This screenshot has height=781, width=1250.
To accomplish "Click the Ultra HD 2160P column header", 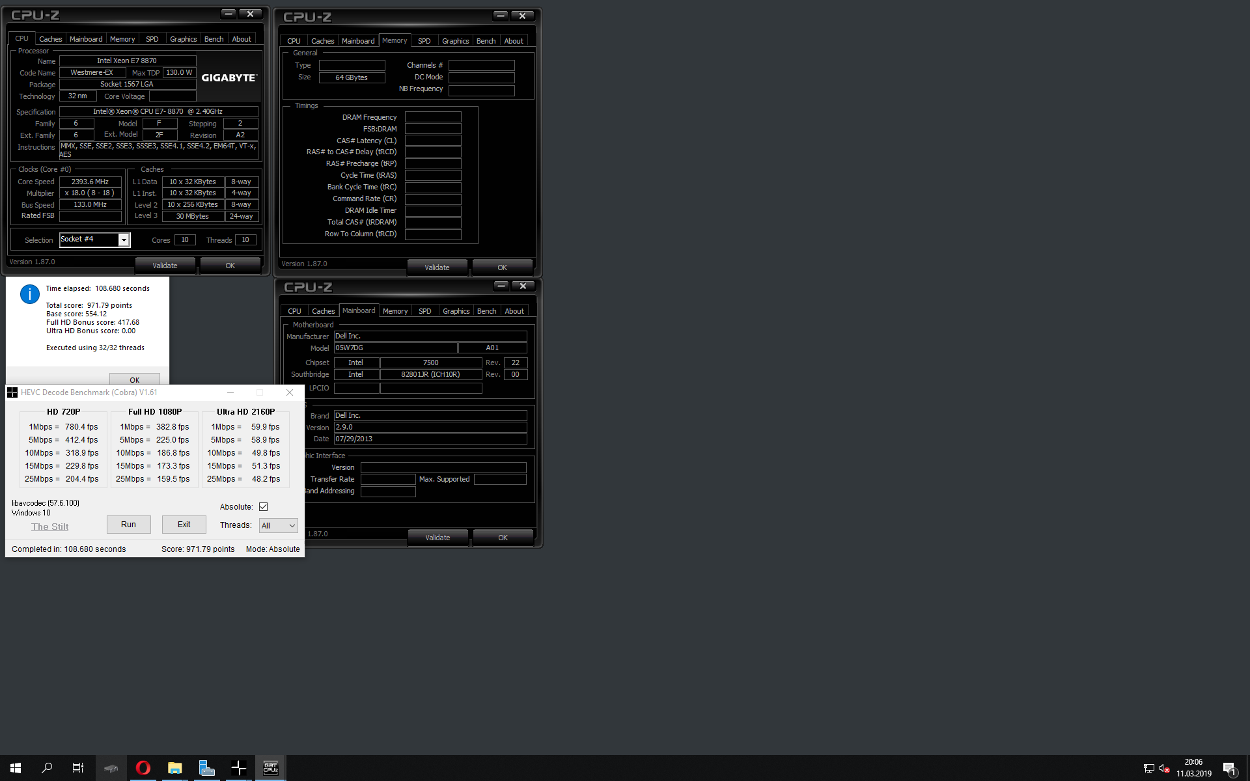I will click(x=245, y=412).
